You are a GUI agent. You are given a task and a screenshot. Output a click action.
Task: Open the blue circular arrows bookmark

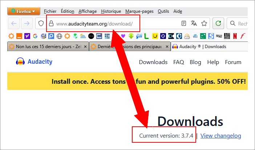click(x=179, y=36)
